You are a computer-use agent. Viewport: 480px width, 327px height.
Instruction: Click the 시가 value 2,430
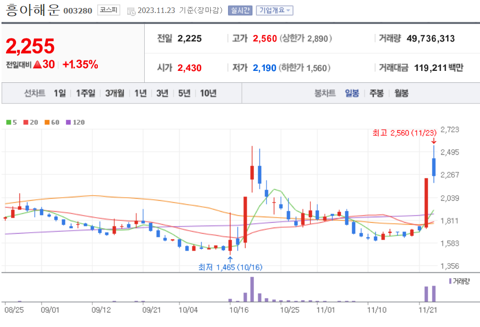190,68
